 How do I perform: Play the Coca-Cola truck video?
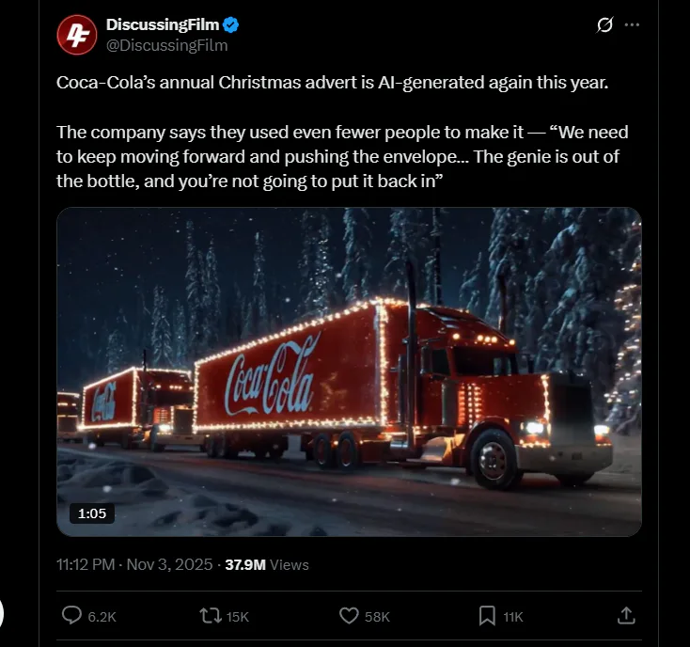pyautogui.click(x=349, y=371)
